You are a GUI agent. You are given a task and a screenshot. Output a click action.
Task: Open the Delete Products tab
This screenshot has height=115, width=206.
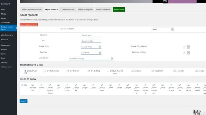pos(68,10)
